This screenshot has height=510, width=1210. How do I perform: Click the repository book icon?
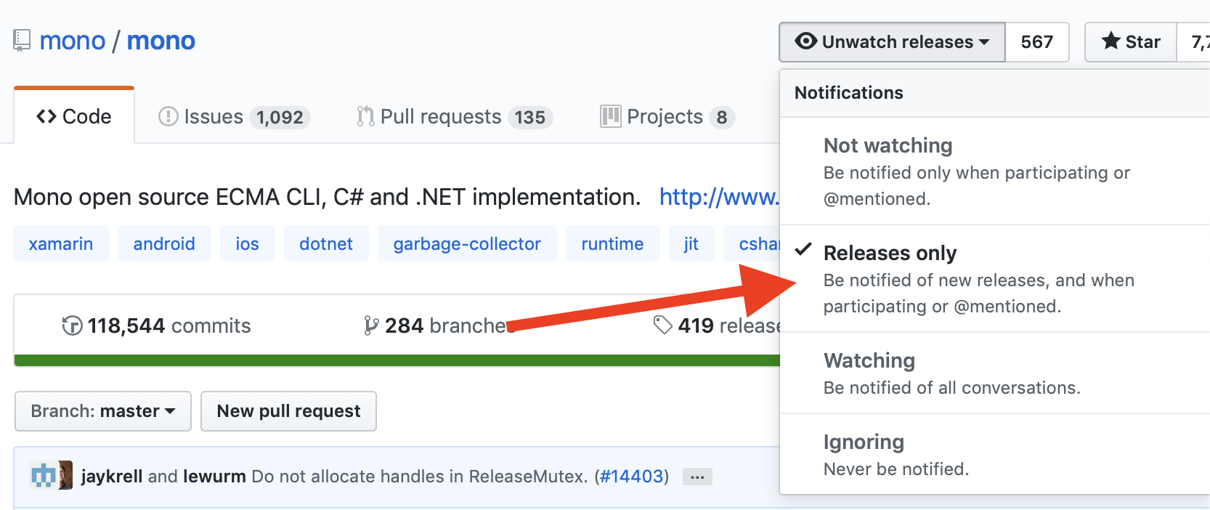tap(22, 41)
